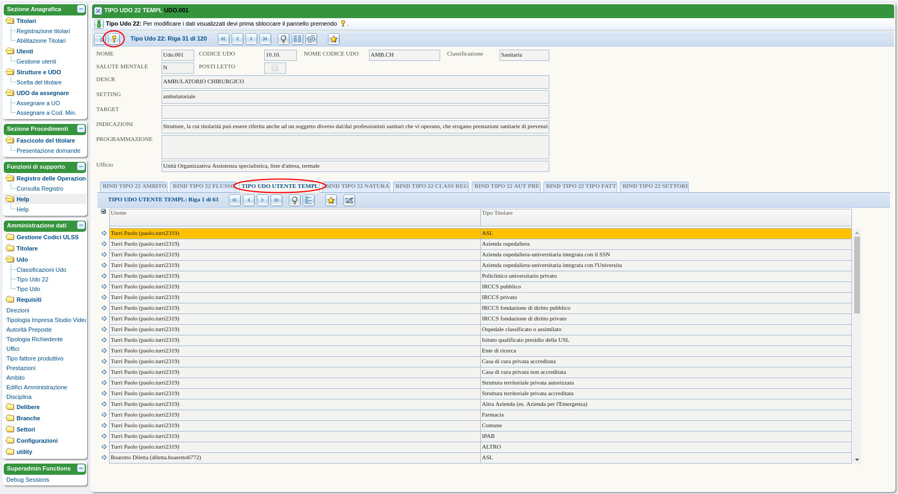Click Debug Sessions link

click(x=28, y=480)
